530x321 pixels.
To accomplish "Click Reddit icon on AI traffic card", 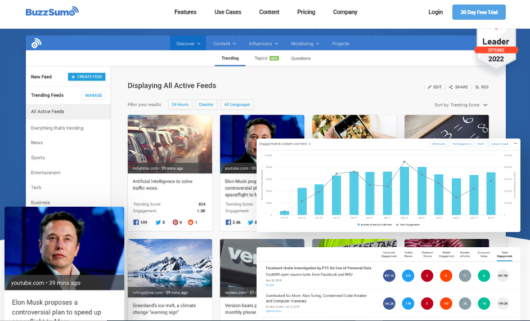I will [x=191, y=222].
